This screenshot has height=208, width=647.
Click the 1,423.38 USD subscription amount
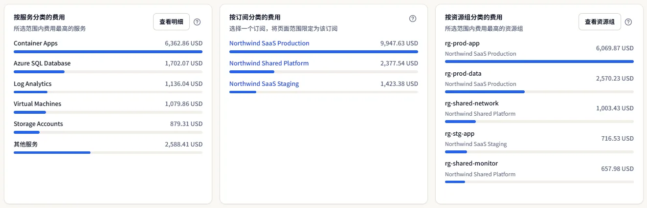pyautogui.click(x=399, y=84)
